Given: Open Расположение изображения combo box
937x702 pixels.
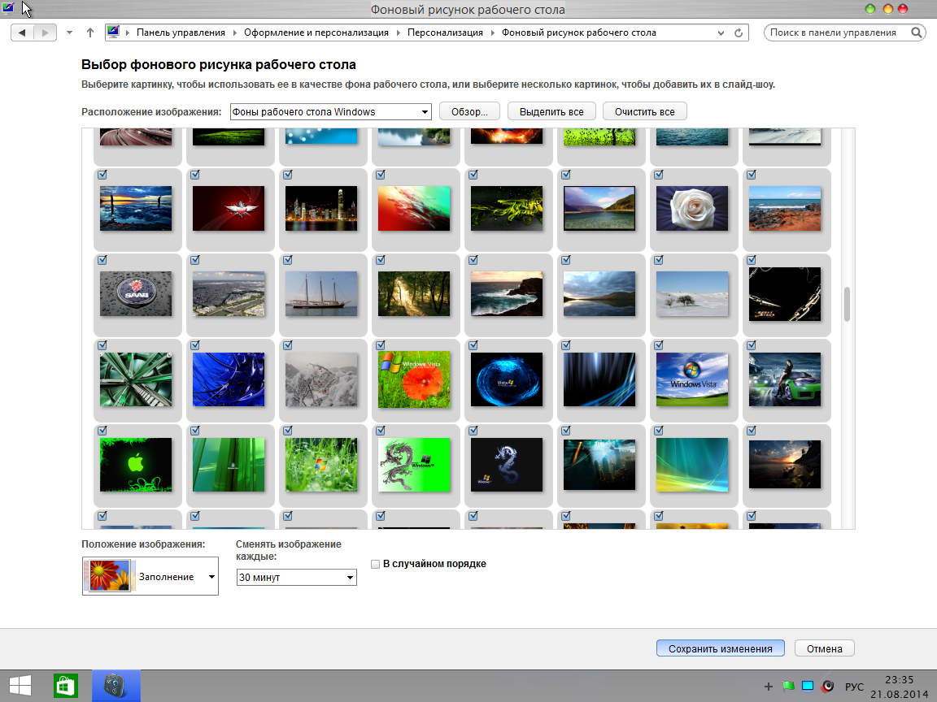Looking at the screenshot, I should pyautogui.click(x=330, y=111).
